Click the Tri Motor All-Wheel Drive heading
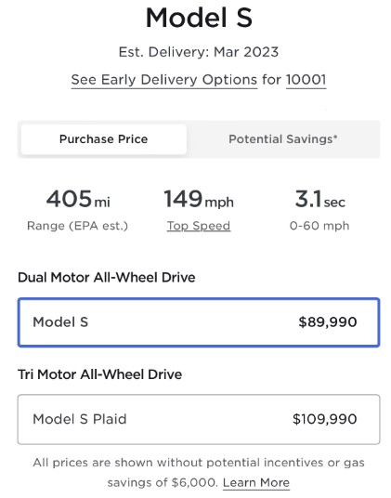This screenshot has height=498, width=391. click(x=100, y=374)
